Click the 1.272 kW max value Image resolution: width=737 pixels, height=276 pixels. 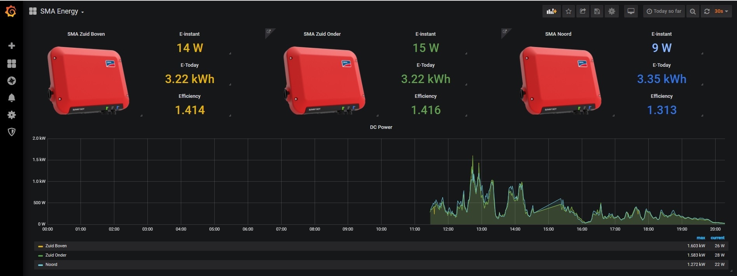point(696,264)
